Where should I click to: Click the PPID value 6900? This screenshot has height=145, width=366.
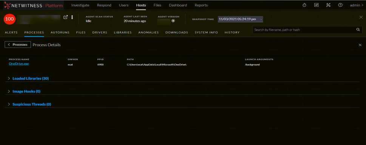(x=100, y=65)
